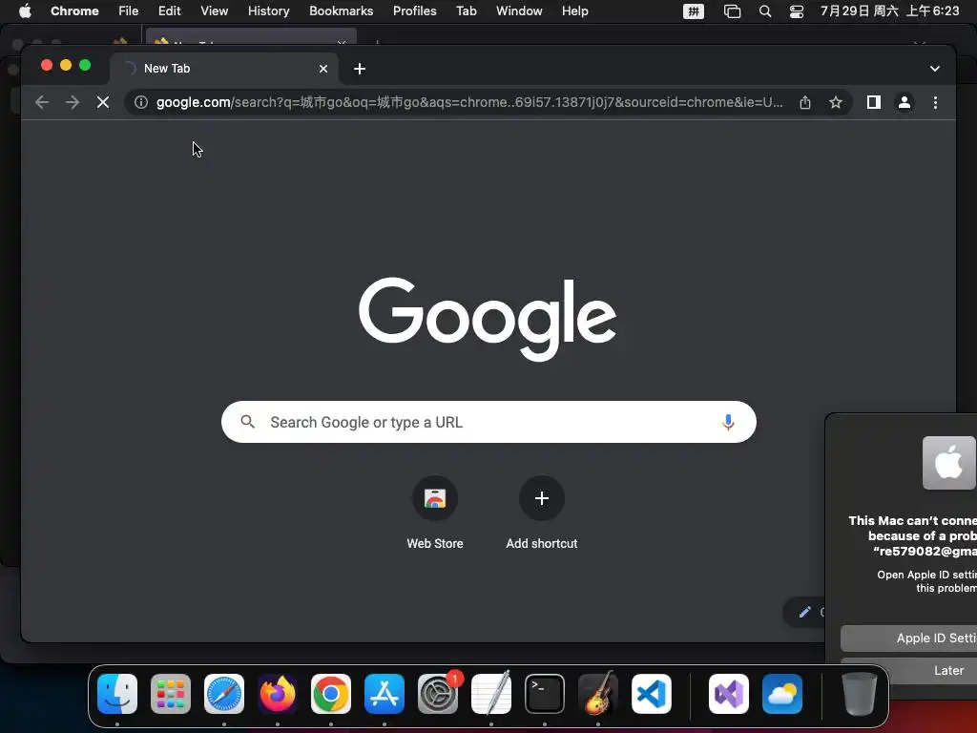
Task: Open App Store from the Dock
Action: pyautogui.click(x=385, y=694)
